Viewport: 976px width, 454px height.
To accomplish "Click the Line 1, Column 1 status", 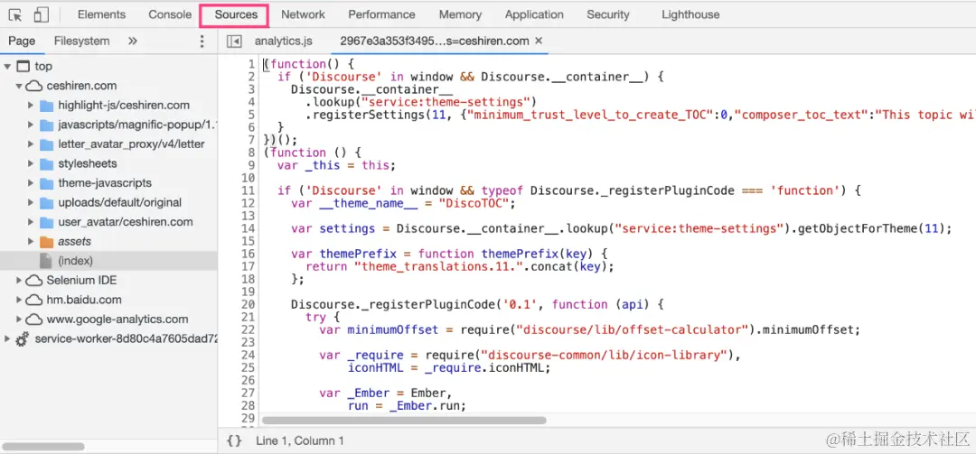I will tap(299, 441).
